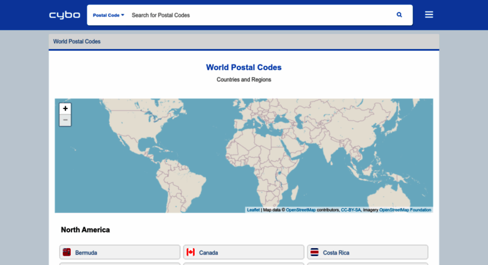Open the Bermuda postal codes button
The height and width of the screenshot is (265, 488).
point(120,252)
